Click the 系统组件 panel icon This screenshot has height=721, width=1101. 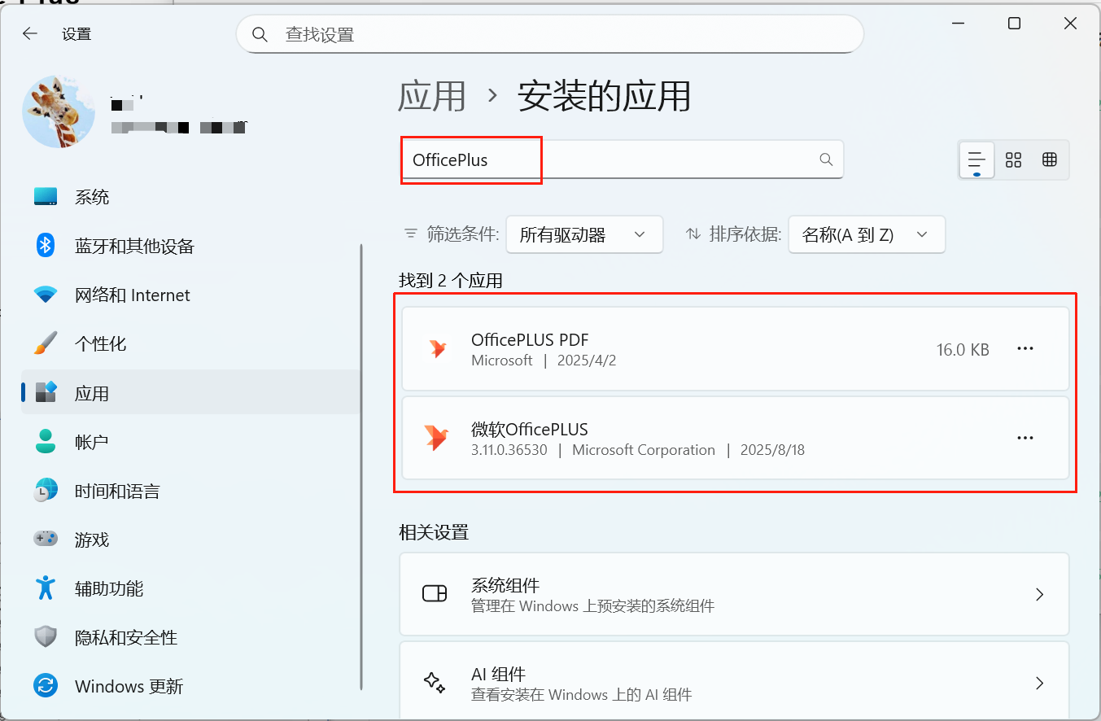(435, 593)
